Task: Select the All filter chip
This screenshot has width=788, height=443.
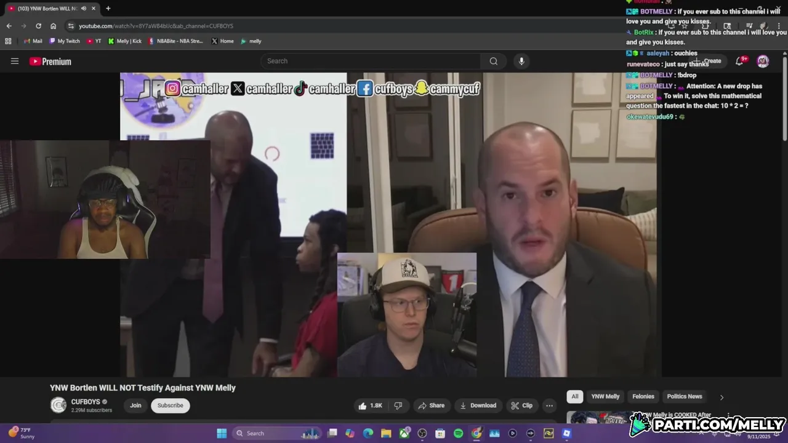Action: tap(575, 396)
